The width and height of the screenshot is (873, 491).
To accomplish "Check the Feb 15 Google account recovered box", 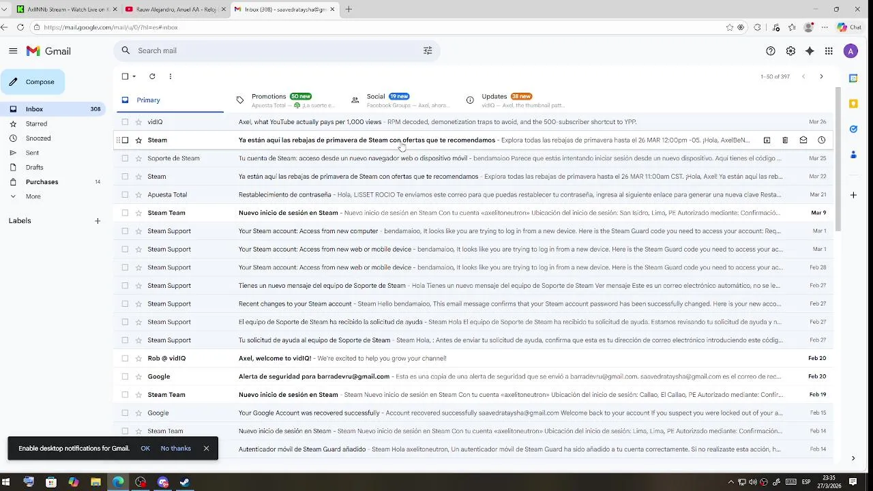I will 125,413.
